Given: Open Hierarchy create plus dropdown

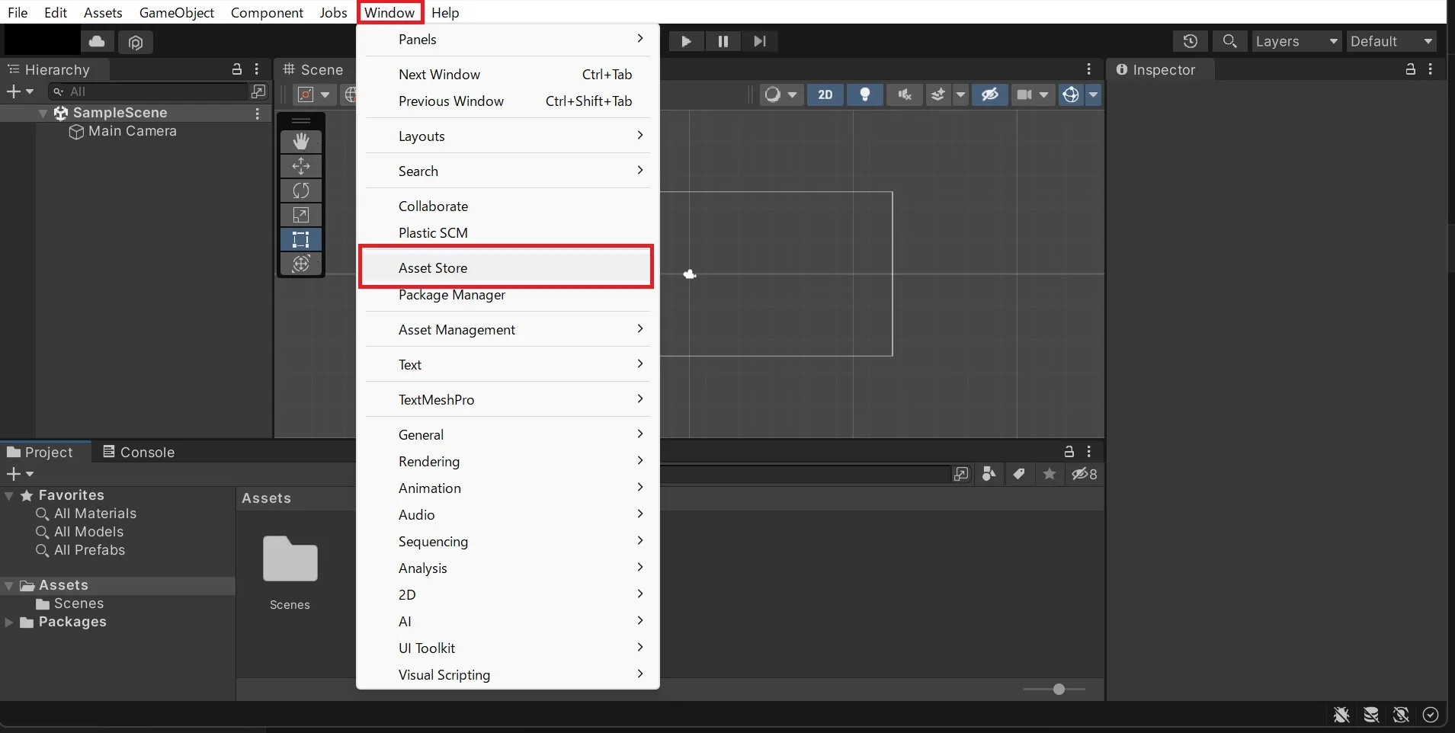Looking at the screenshot, I should coord(20,91).
